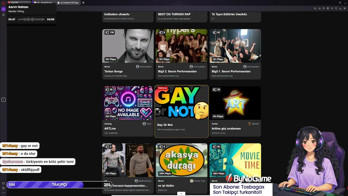The height and width of the screenshot is (196, 348).
Task: Open the akasya durağı thumbnail
Action: coord(181,160)
